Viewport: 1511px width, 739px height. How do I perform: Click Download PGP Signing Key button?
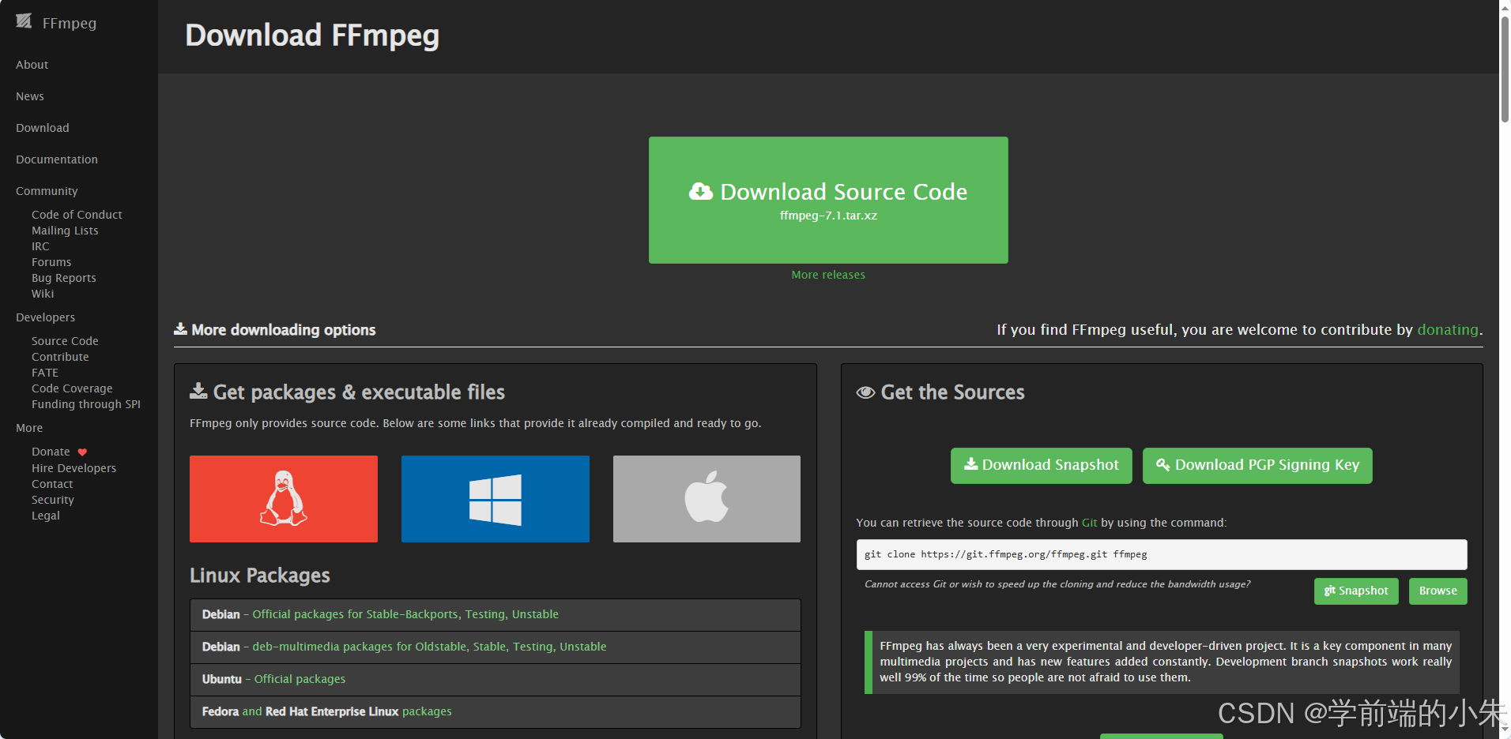(x=1257, y=465)
